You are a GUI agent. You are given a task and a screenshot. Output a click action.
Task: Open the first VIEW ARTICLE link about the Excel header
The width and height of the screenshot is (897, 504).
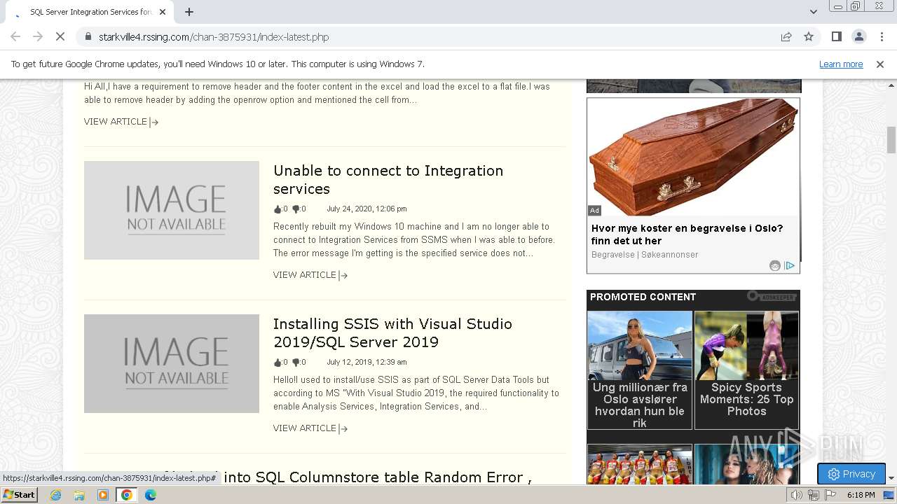pyautogui.click(x=121, y=122)
